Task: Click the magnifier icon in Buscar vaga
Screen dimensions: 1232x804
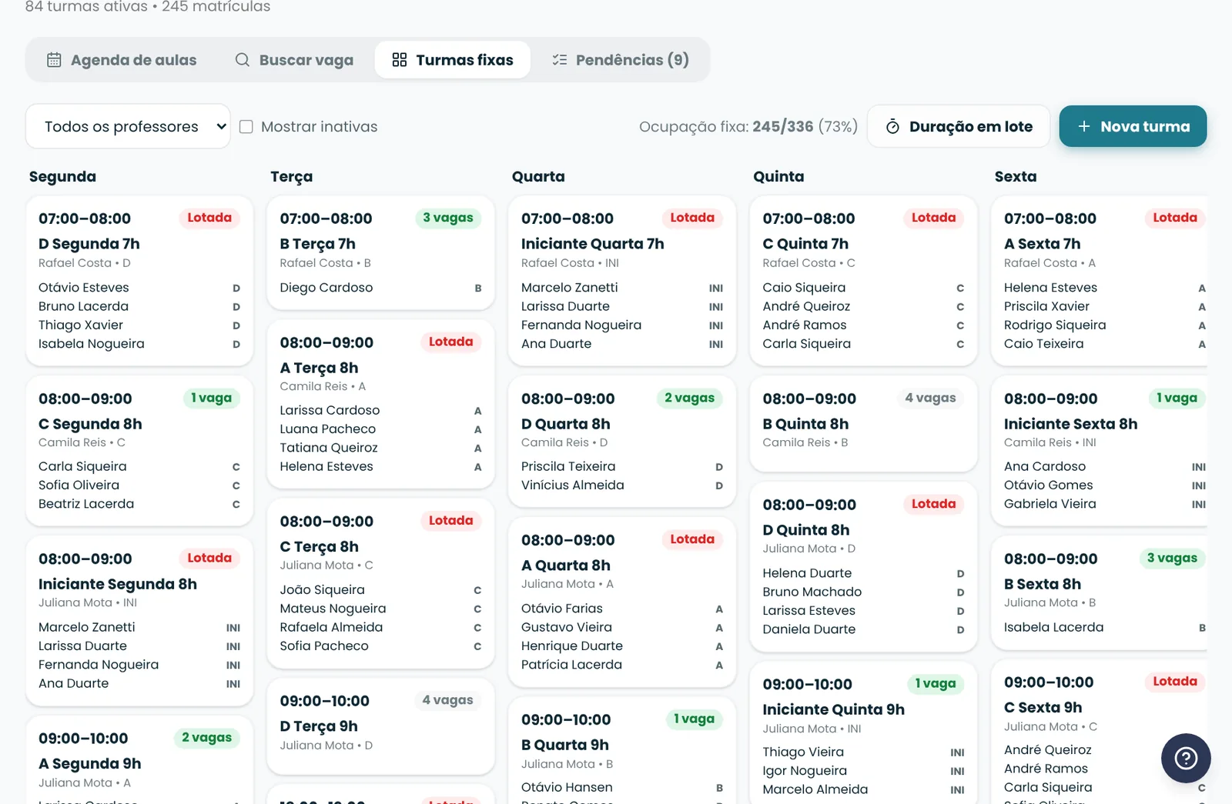Action: point(243,60)
